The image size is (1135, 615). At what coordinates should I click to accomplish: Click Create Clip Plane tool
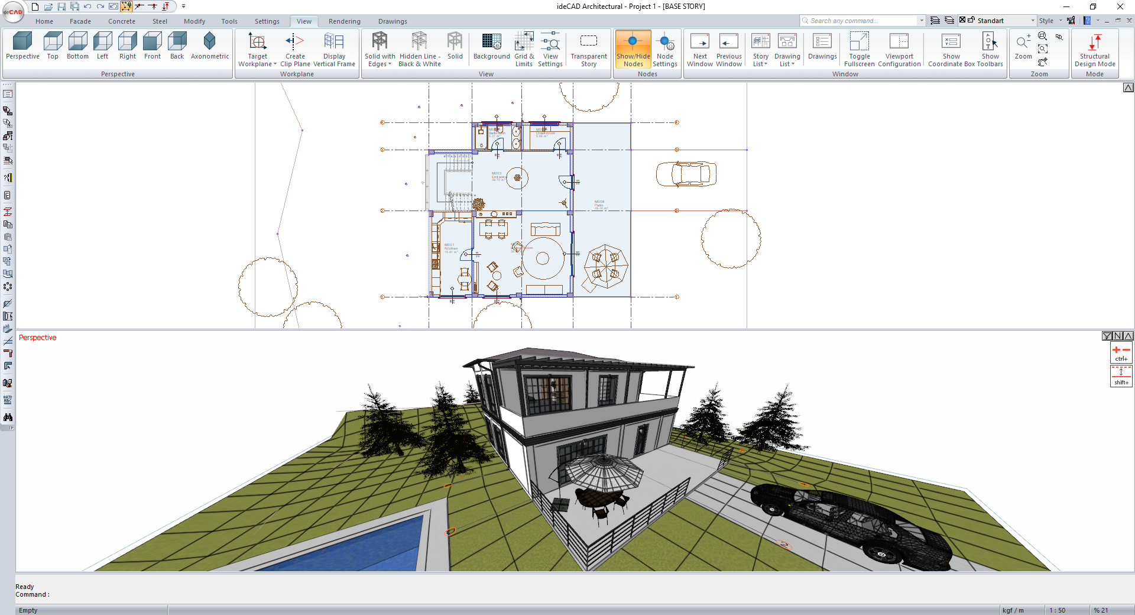click(295, 50)
